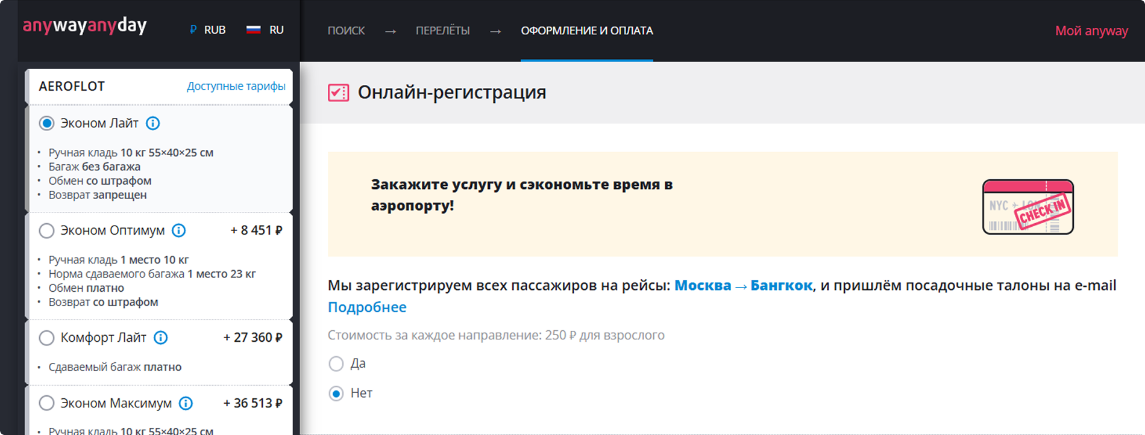Choose Комфорт Лайт fare option
Image resolution: width=1145 pixels, height=435 pixels.
(46, 338)
